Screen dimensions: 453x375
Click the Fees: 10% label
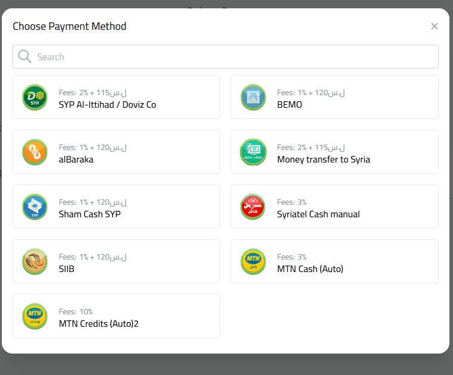click(x=76, y=312)
